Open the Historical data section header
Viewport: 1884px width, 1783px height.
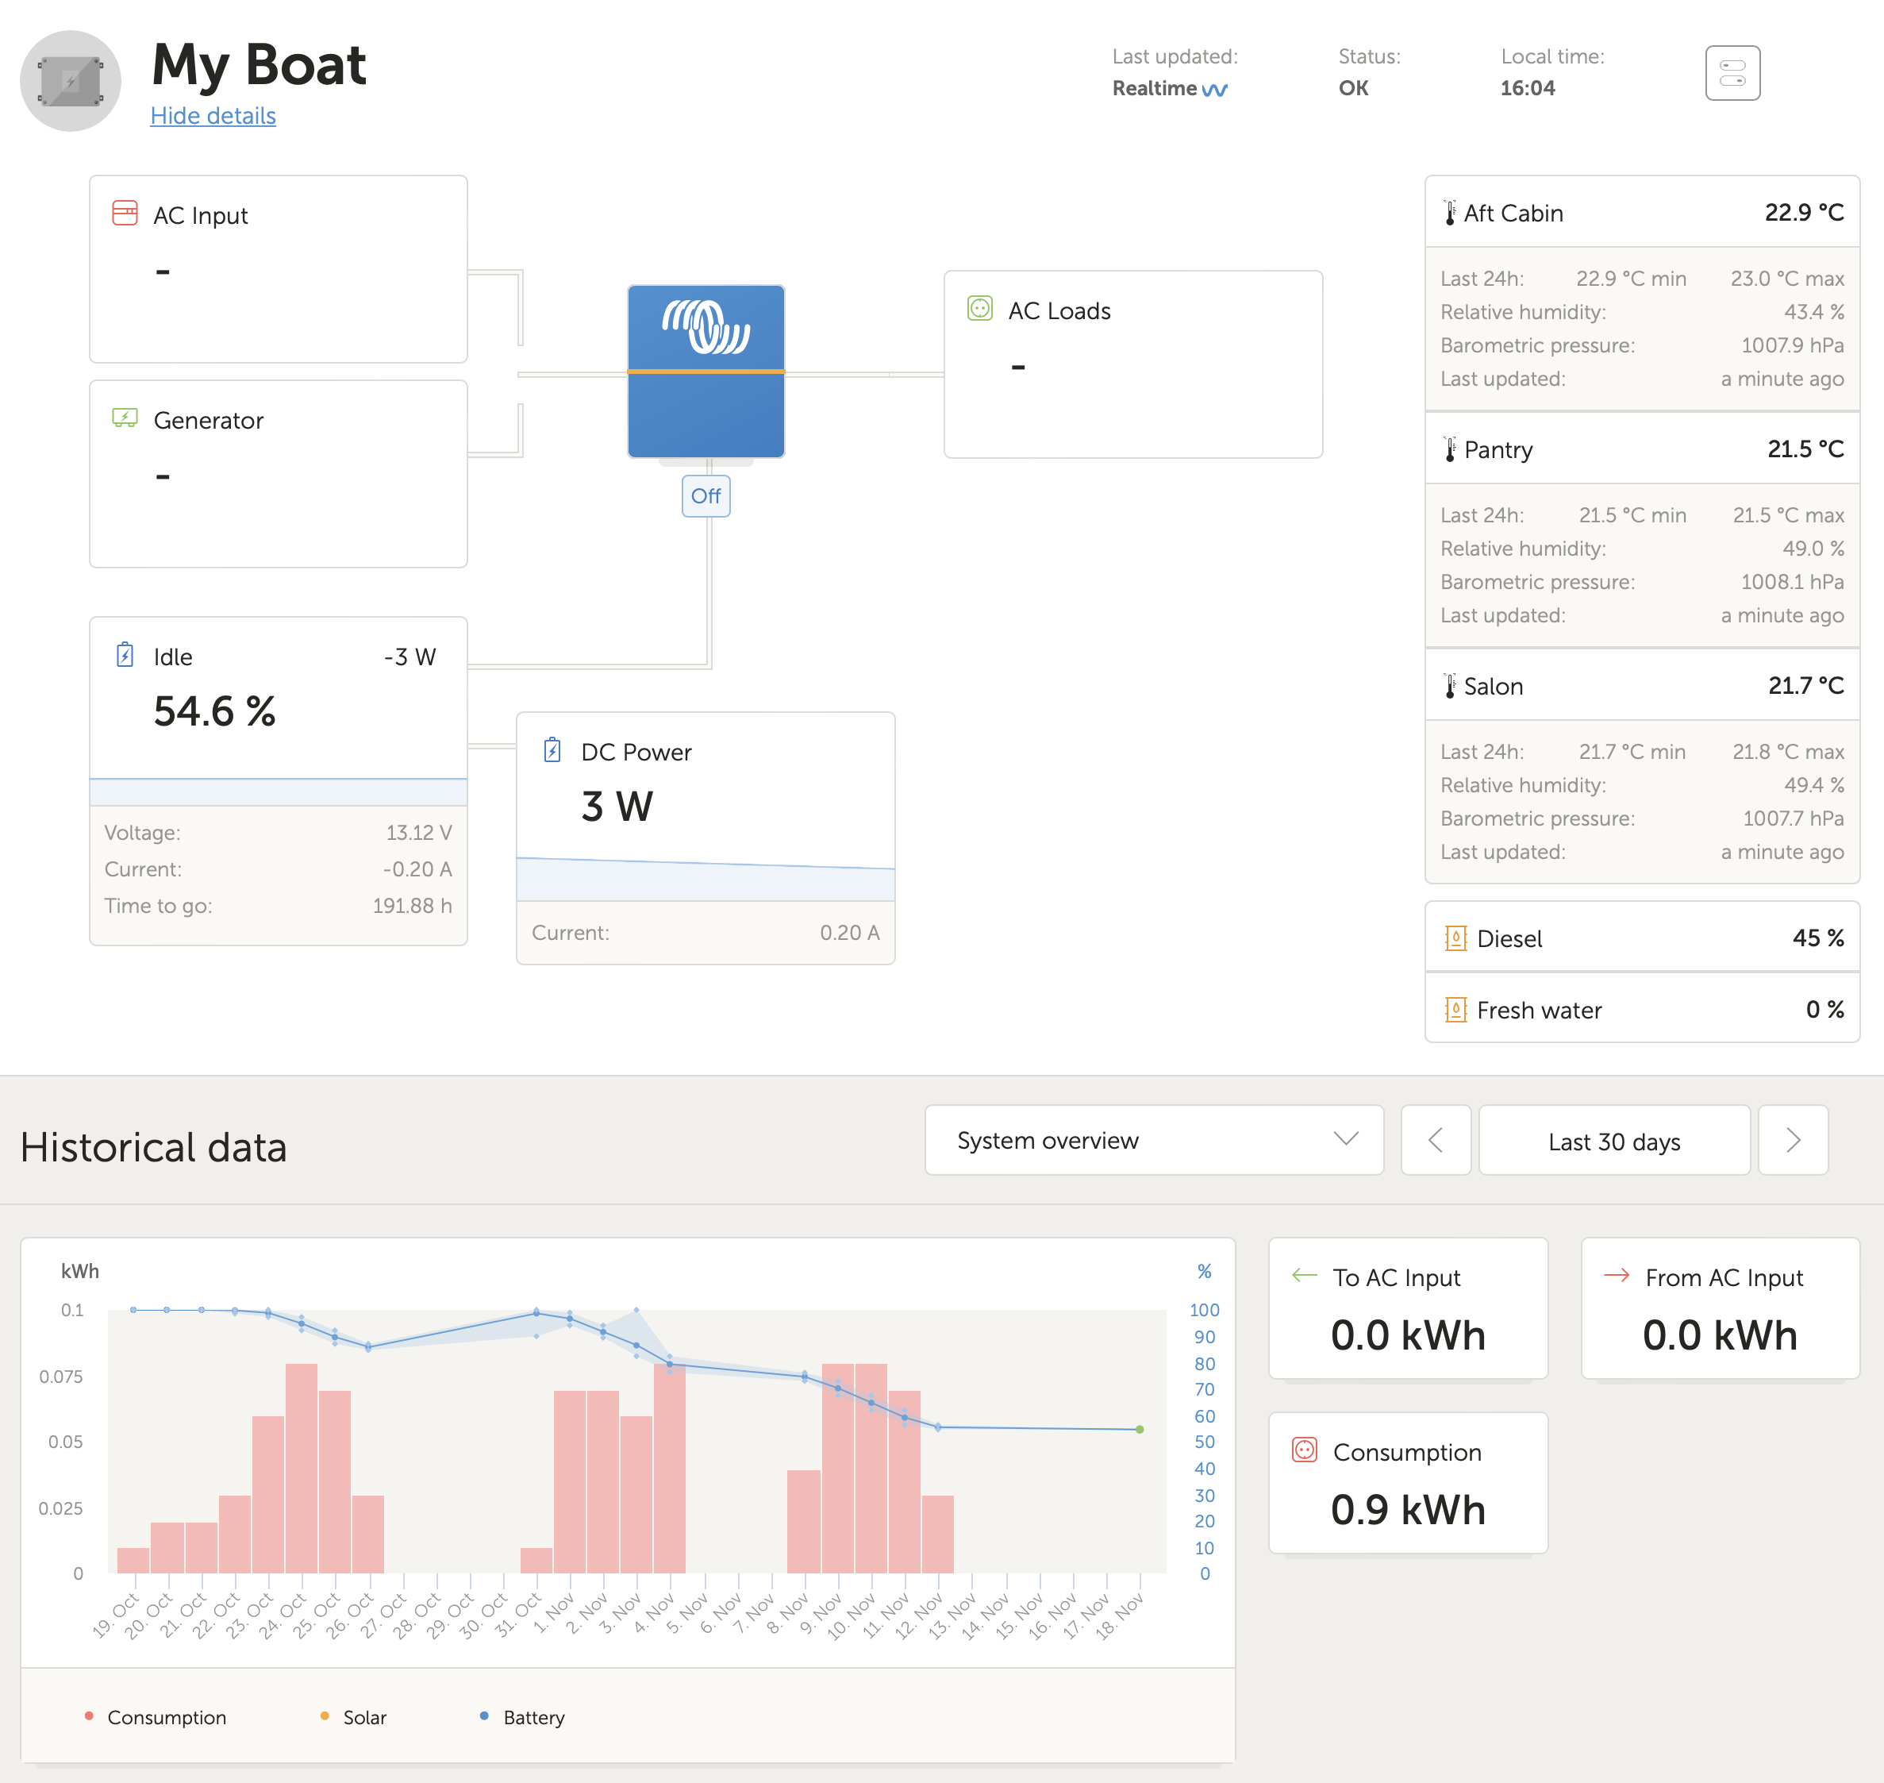[154, 1147]
